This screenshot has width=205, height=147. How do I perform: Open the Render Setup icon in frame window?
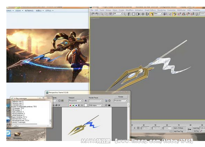(x=106, y=100)
